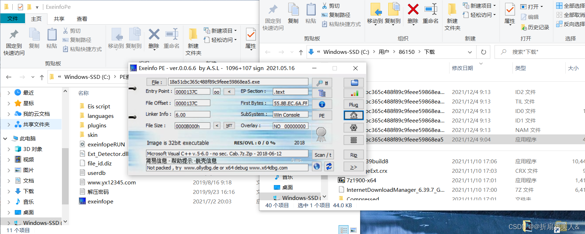Collapse the 此电脑 tree node
Image resolution: width=585 pixels, height=234 pixels.
point(5,139)
